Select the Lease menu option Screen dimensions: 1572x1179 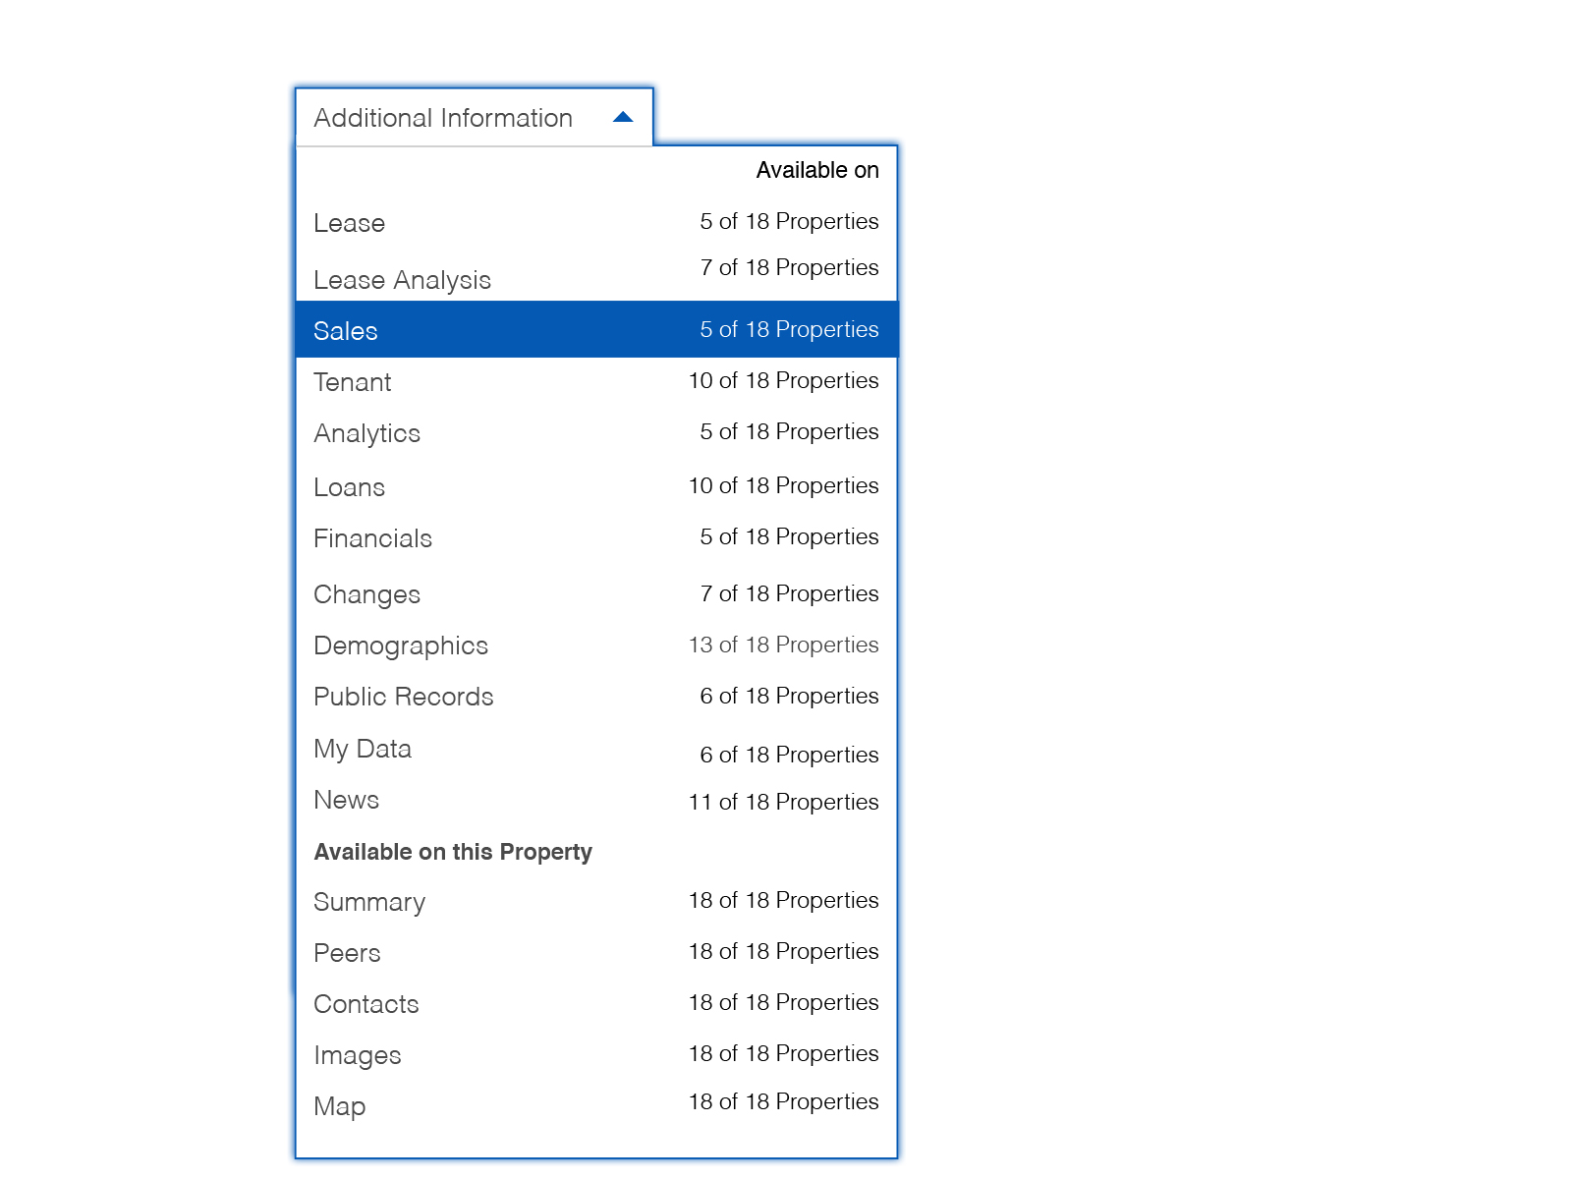pyautogui.click(x=349, y=223)
